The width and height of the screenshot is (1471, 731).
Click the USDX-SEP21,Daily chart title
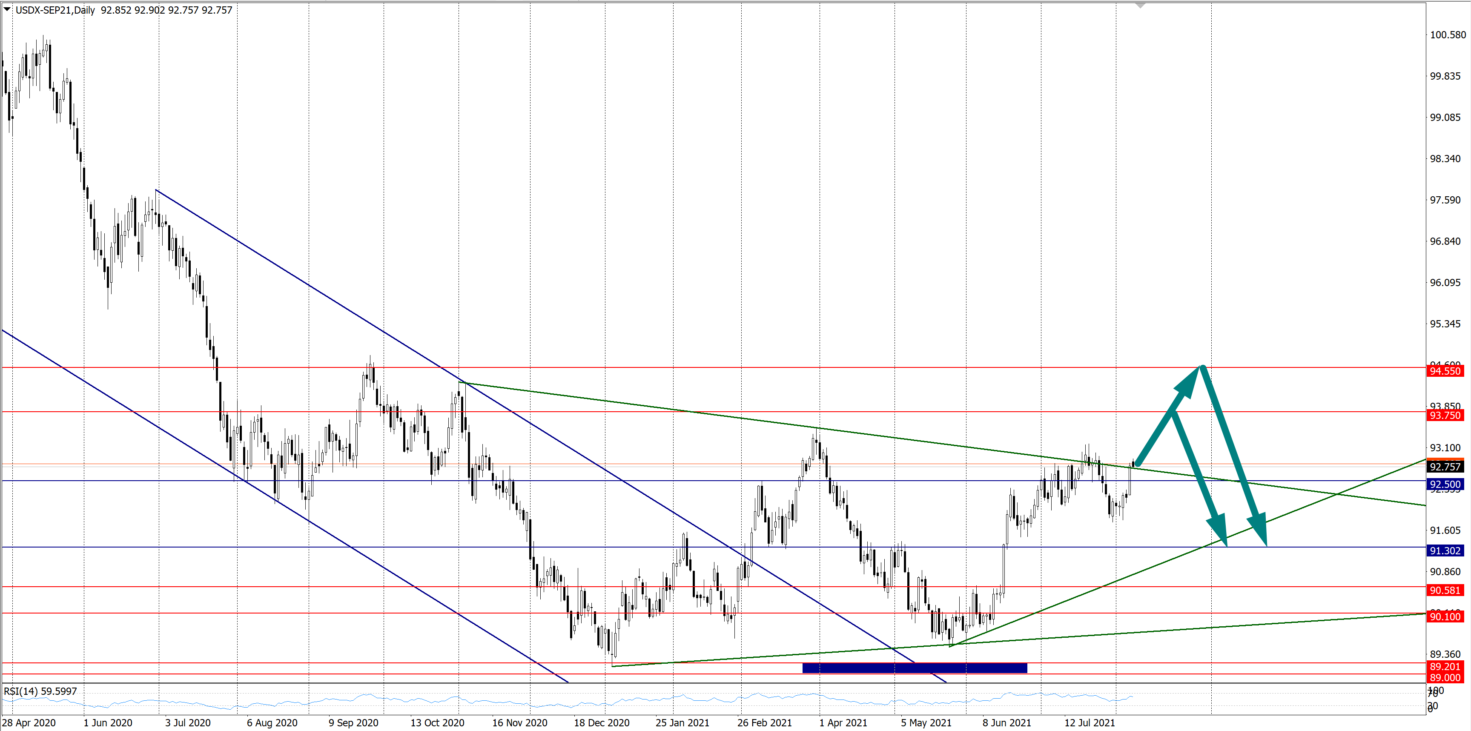pos(55,10)
